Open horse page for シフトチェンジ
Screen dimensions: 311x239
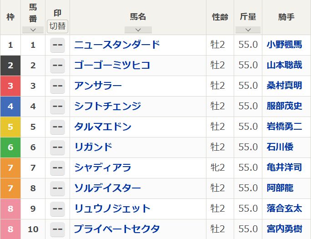point(107,106)
